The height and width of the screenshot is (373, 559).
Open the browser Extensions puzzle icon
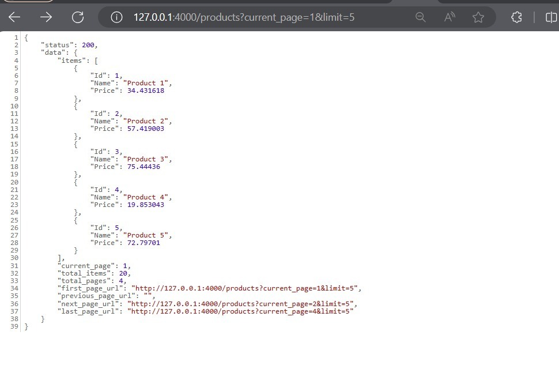tap(516, 17)
